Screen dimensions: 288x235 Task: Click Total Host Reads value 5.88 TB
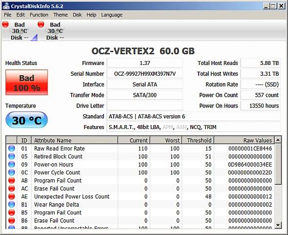[x=261, y=63]
